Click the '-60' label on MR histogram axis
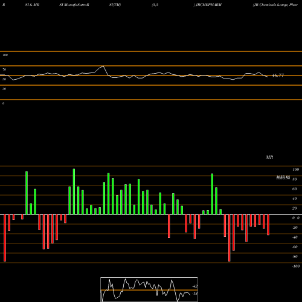Screen dimensions: 302x302 pos(295,247)
